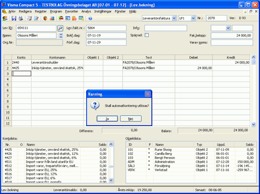
Task: Open the Register menu
Action: pyautogui.click(x=41, y=11)
